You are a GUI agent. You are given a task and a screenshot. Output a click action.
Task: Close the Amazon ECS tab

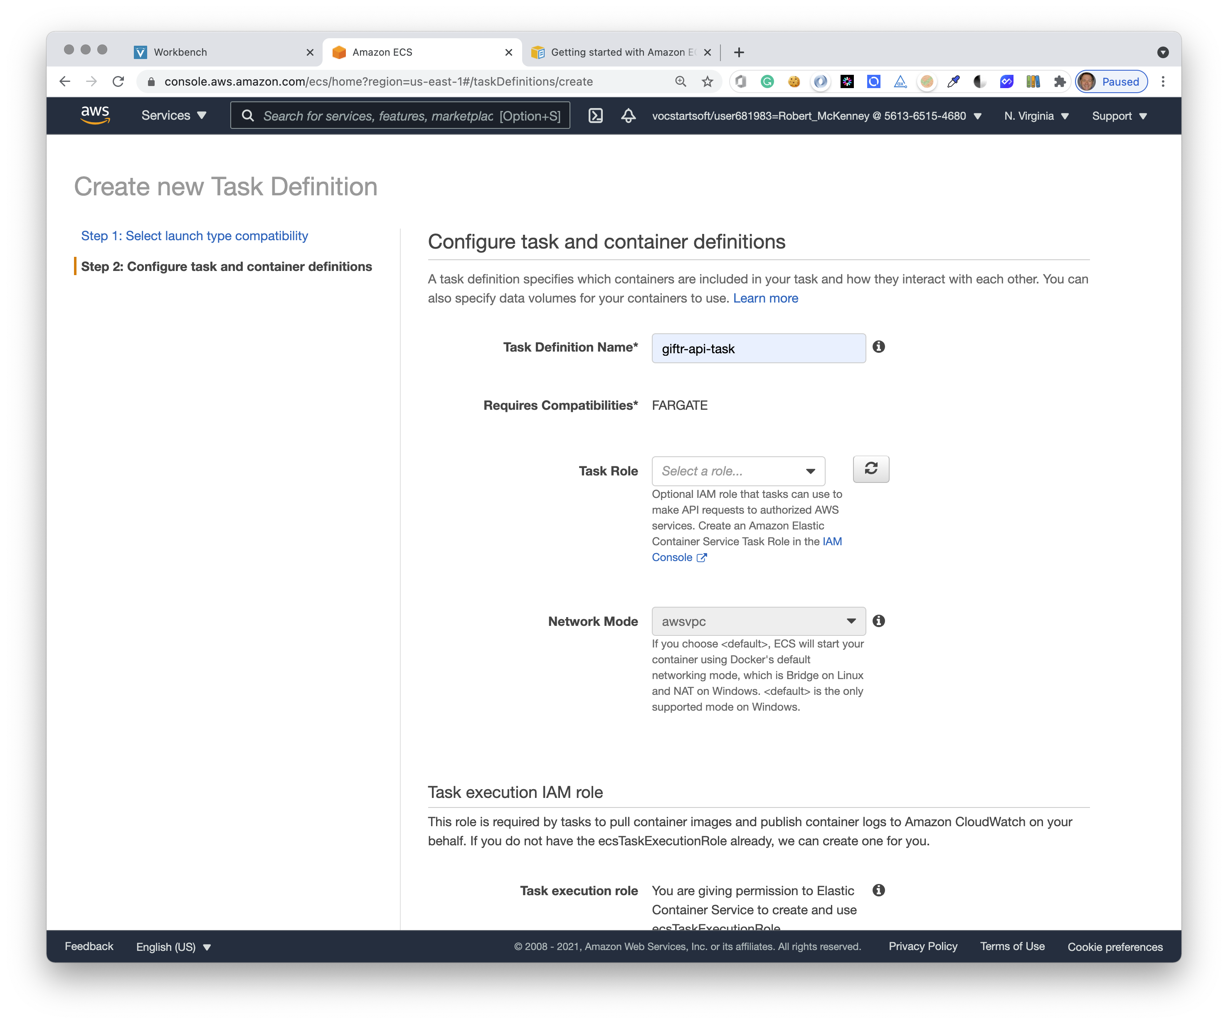[x=509, y=53]
